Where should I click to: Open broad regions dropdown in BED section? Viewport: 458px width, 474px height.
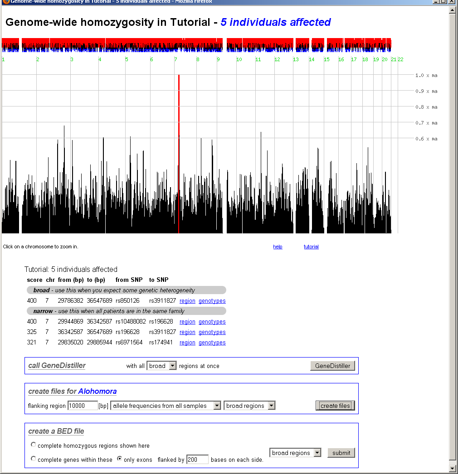tap(295, 452)
